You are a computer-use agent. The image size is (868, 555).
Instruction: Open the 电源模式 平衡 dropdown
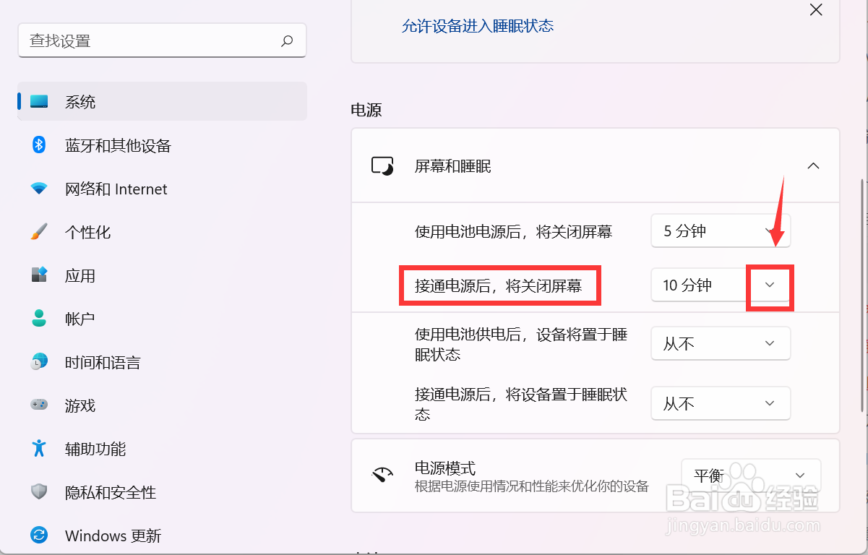coord(799,475)
